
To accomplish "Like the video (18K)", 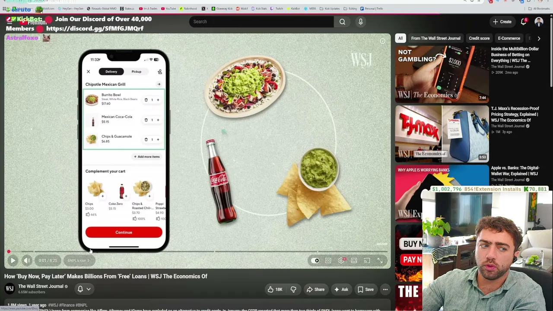I will click(275, 289).
